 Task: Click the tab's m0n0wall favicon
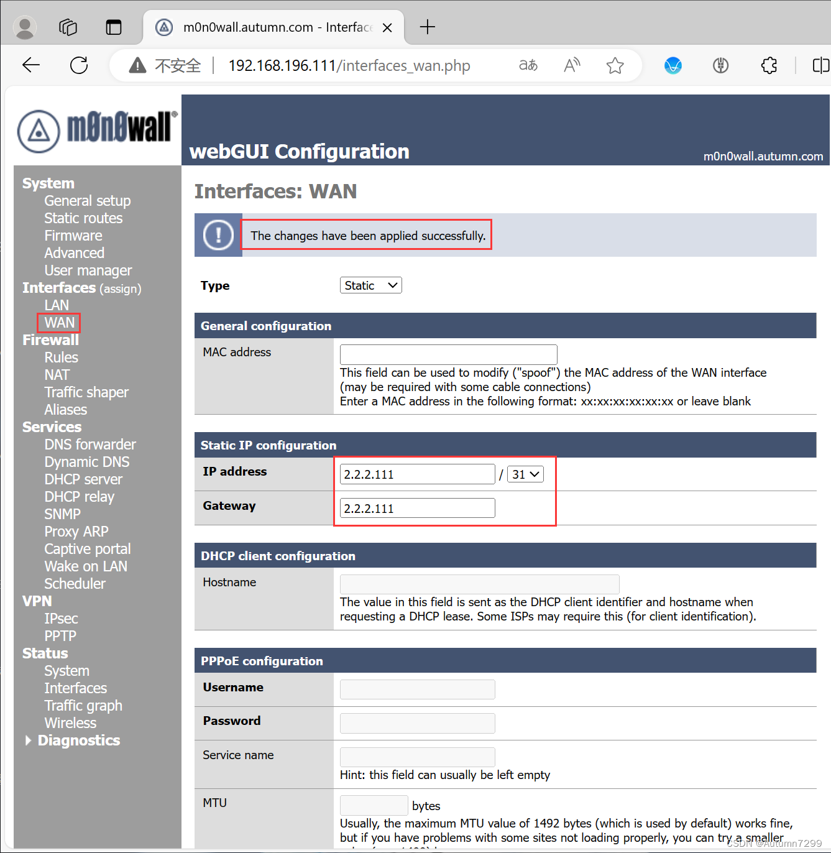164,27
